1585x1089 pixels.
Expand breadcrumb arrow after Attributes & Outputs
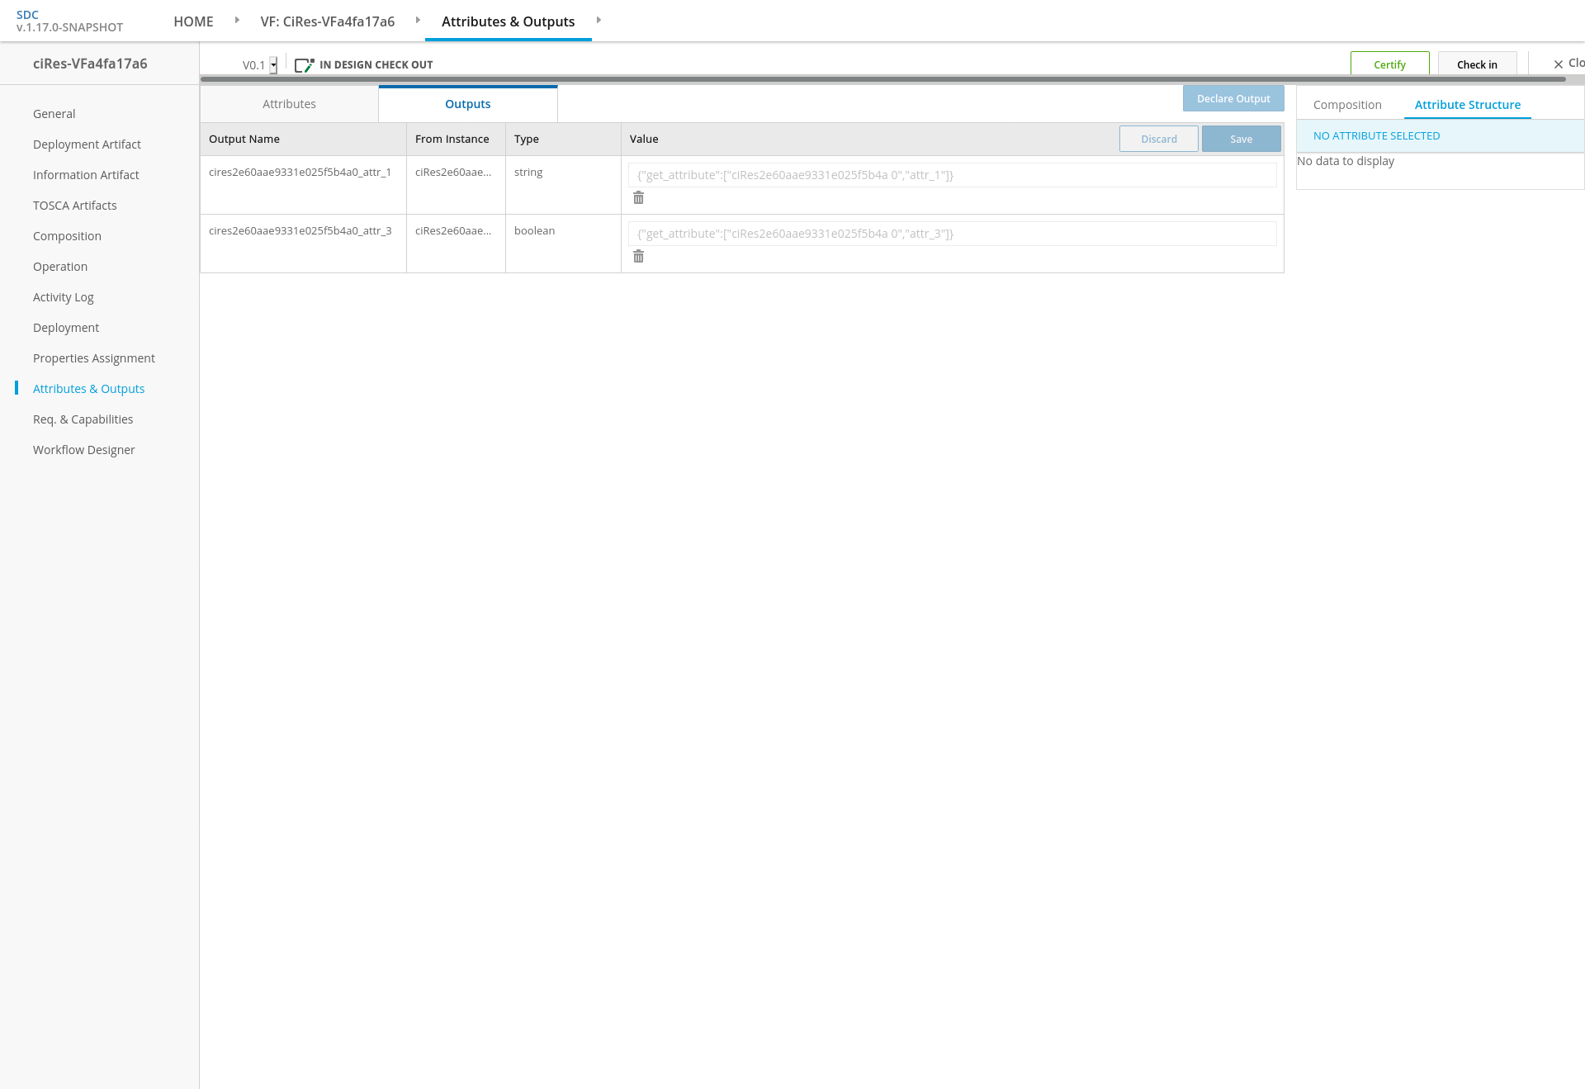599,21
